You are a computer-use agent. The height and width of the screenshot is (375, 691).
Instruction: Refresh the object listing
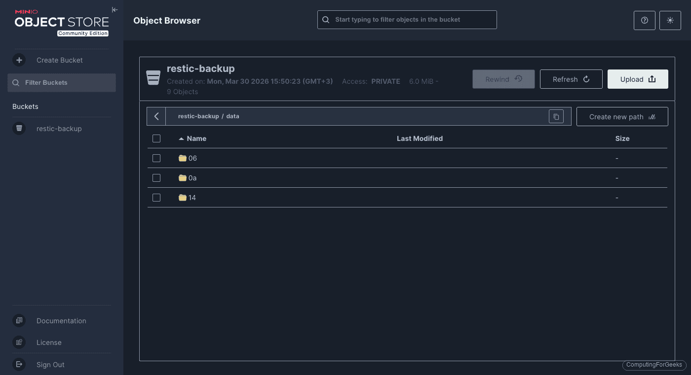pos(571,79)
